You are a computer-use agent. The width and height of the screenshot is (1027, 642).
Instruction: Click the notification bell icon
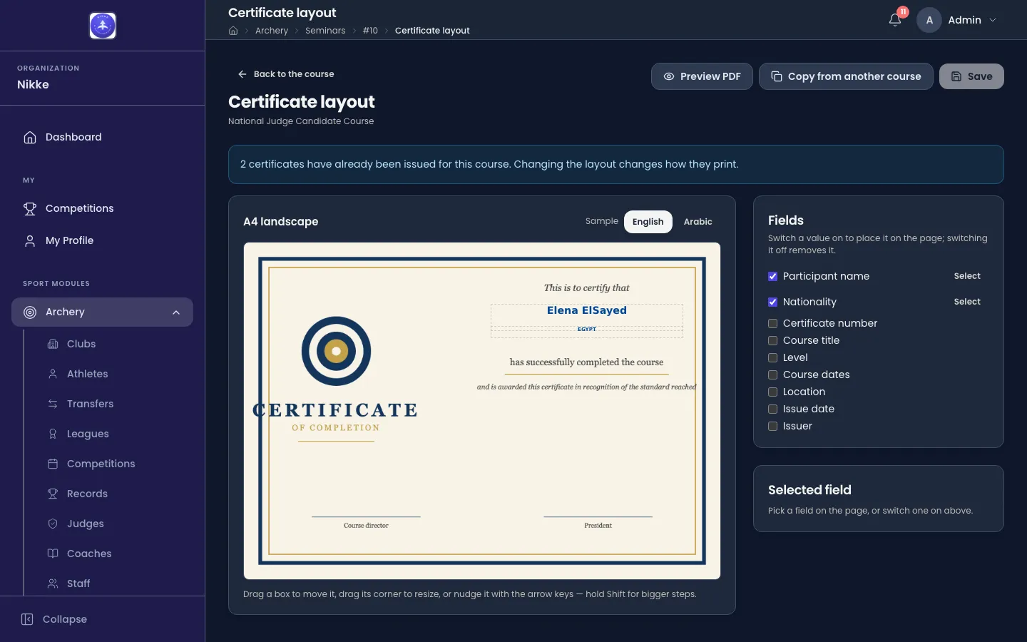tap(895, 20)
